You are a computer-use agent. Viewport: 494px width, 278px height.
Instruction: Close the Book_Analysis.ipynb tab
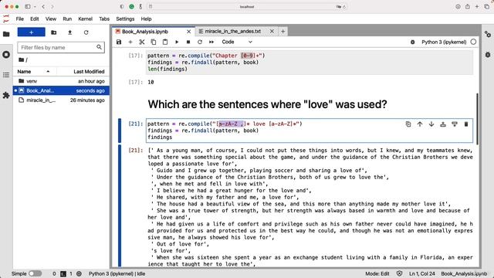[x=188, y=32]
